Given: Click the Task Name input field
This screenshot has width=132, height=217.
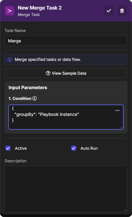Looking at the screenshot, I should (x=66, y=41).
